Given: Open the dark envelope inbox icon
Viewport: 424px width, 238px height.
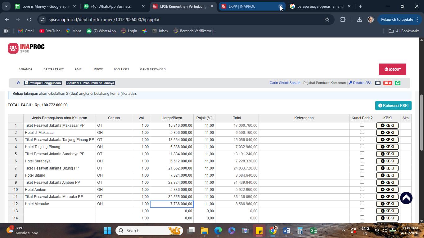Looking at the screenshot, I should click(378, 83).
